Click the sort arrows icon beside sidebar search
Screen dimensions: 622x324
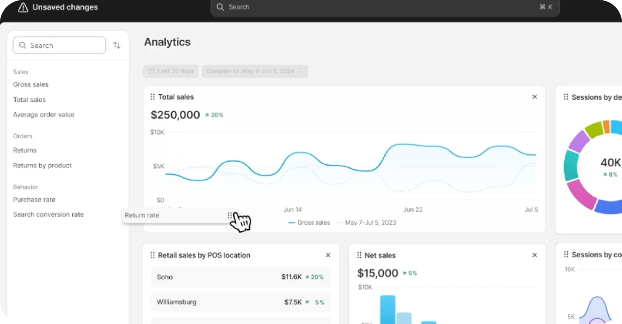[x=117, y=45]
